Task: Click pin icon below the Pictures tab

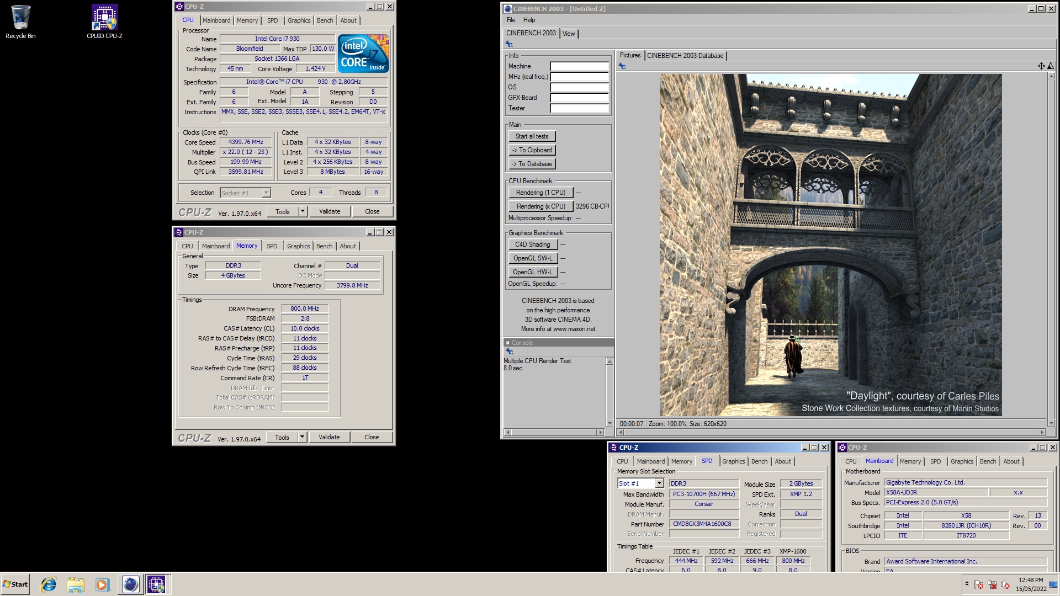Action: coord(622,66)
